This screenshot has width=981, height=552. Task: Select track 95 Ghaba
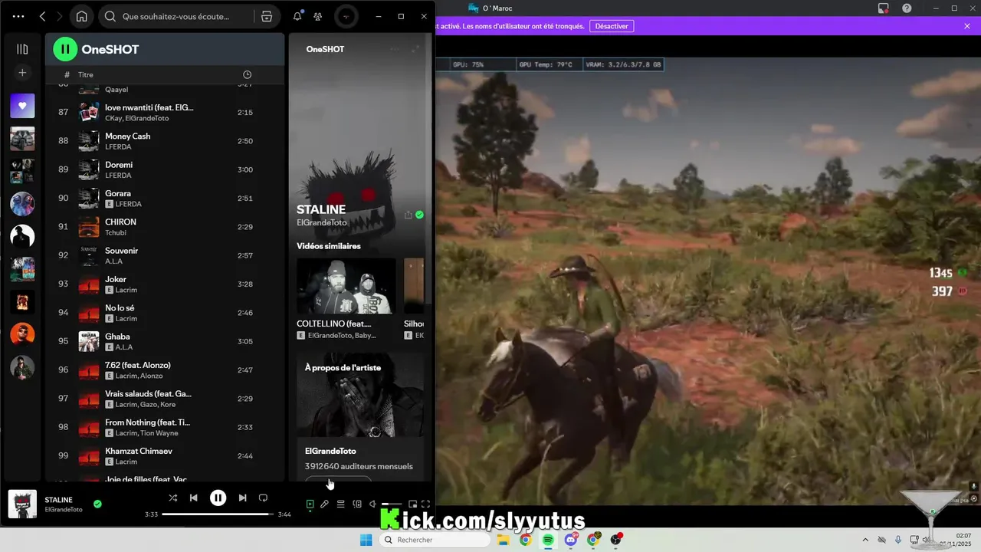click(165, 341)
